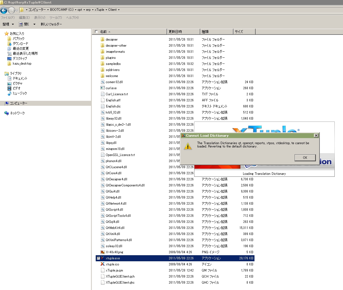Click the Libraries icon in sidebar
This screenshot has height=290, width=343.
7,73
